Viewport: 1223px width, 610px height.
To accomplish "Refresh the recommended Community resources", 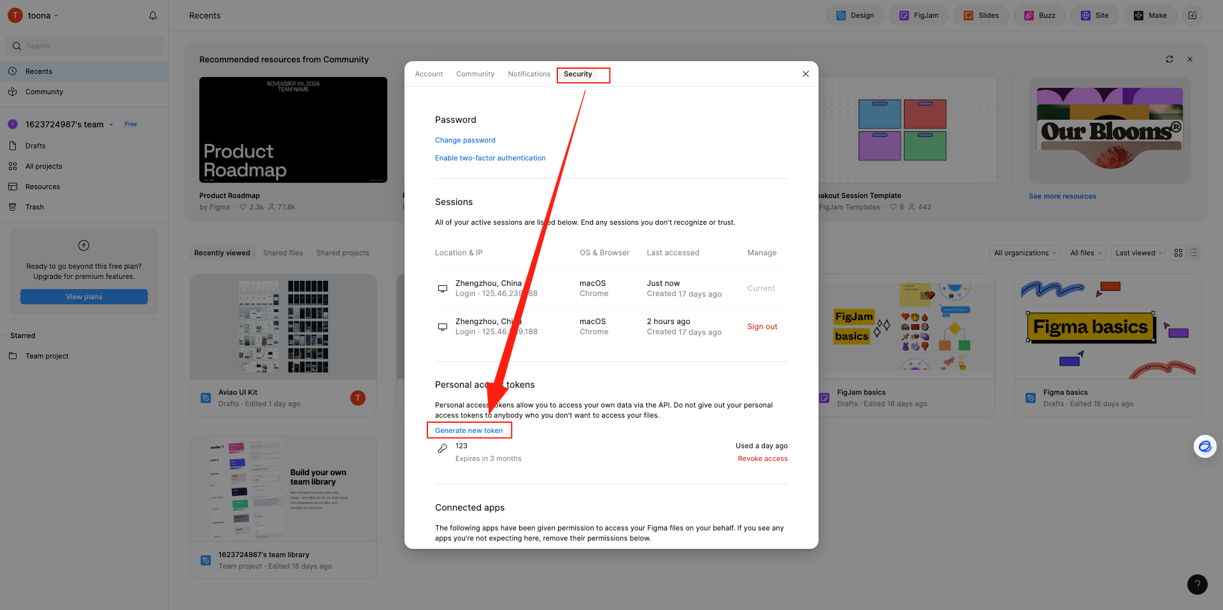I will pos(1169,59).
